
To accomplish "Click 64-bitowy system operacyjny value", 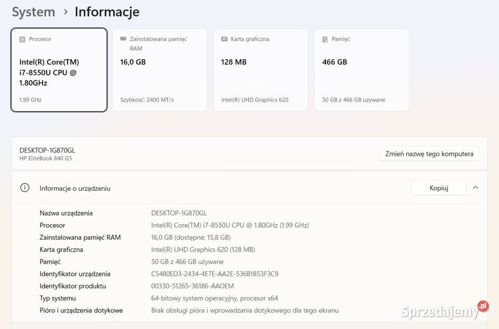I will [x=215, y=298].
